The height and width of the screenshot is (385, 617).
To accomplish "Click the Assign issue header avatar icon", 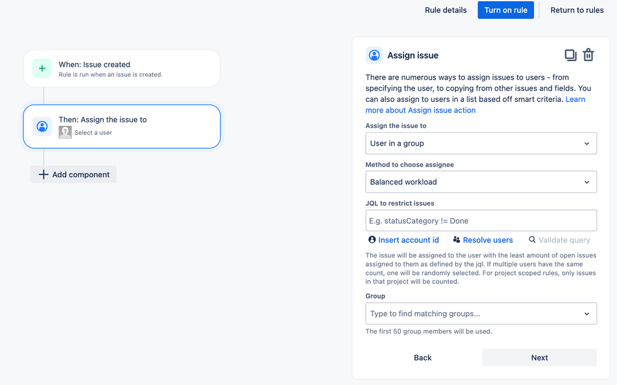I will [374, 55].
